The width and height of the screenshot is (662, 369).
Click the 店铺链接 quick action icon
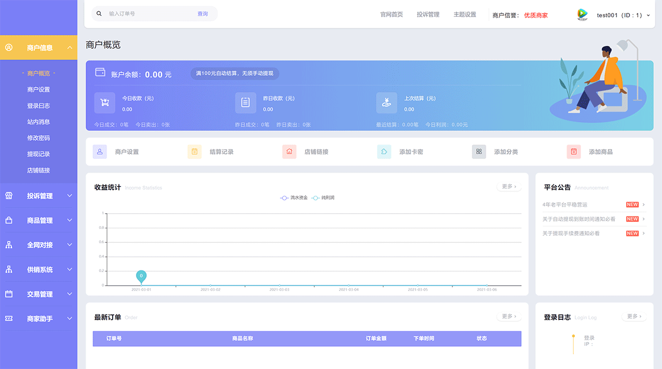pyautogui.click(x=289, y=151)
